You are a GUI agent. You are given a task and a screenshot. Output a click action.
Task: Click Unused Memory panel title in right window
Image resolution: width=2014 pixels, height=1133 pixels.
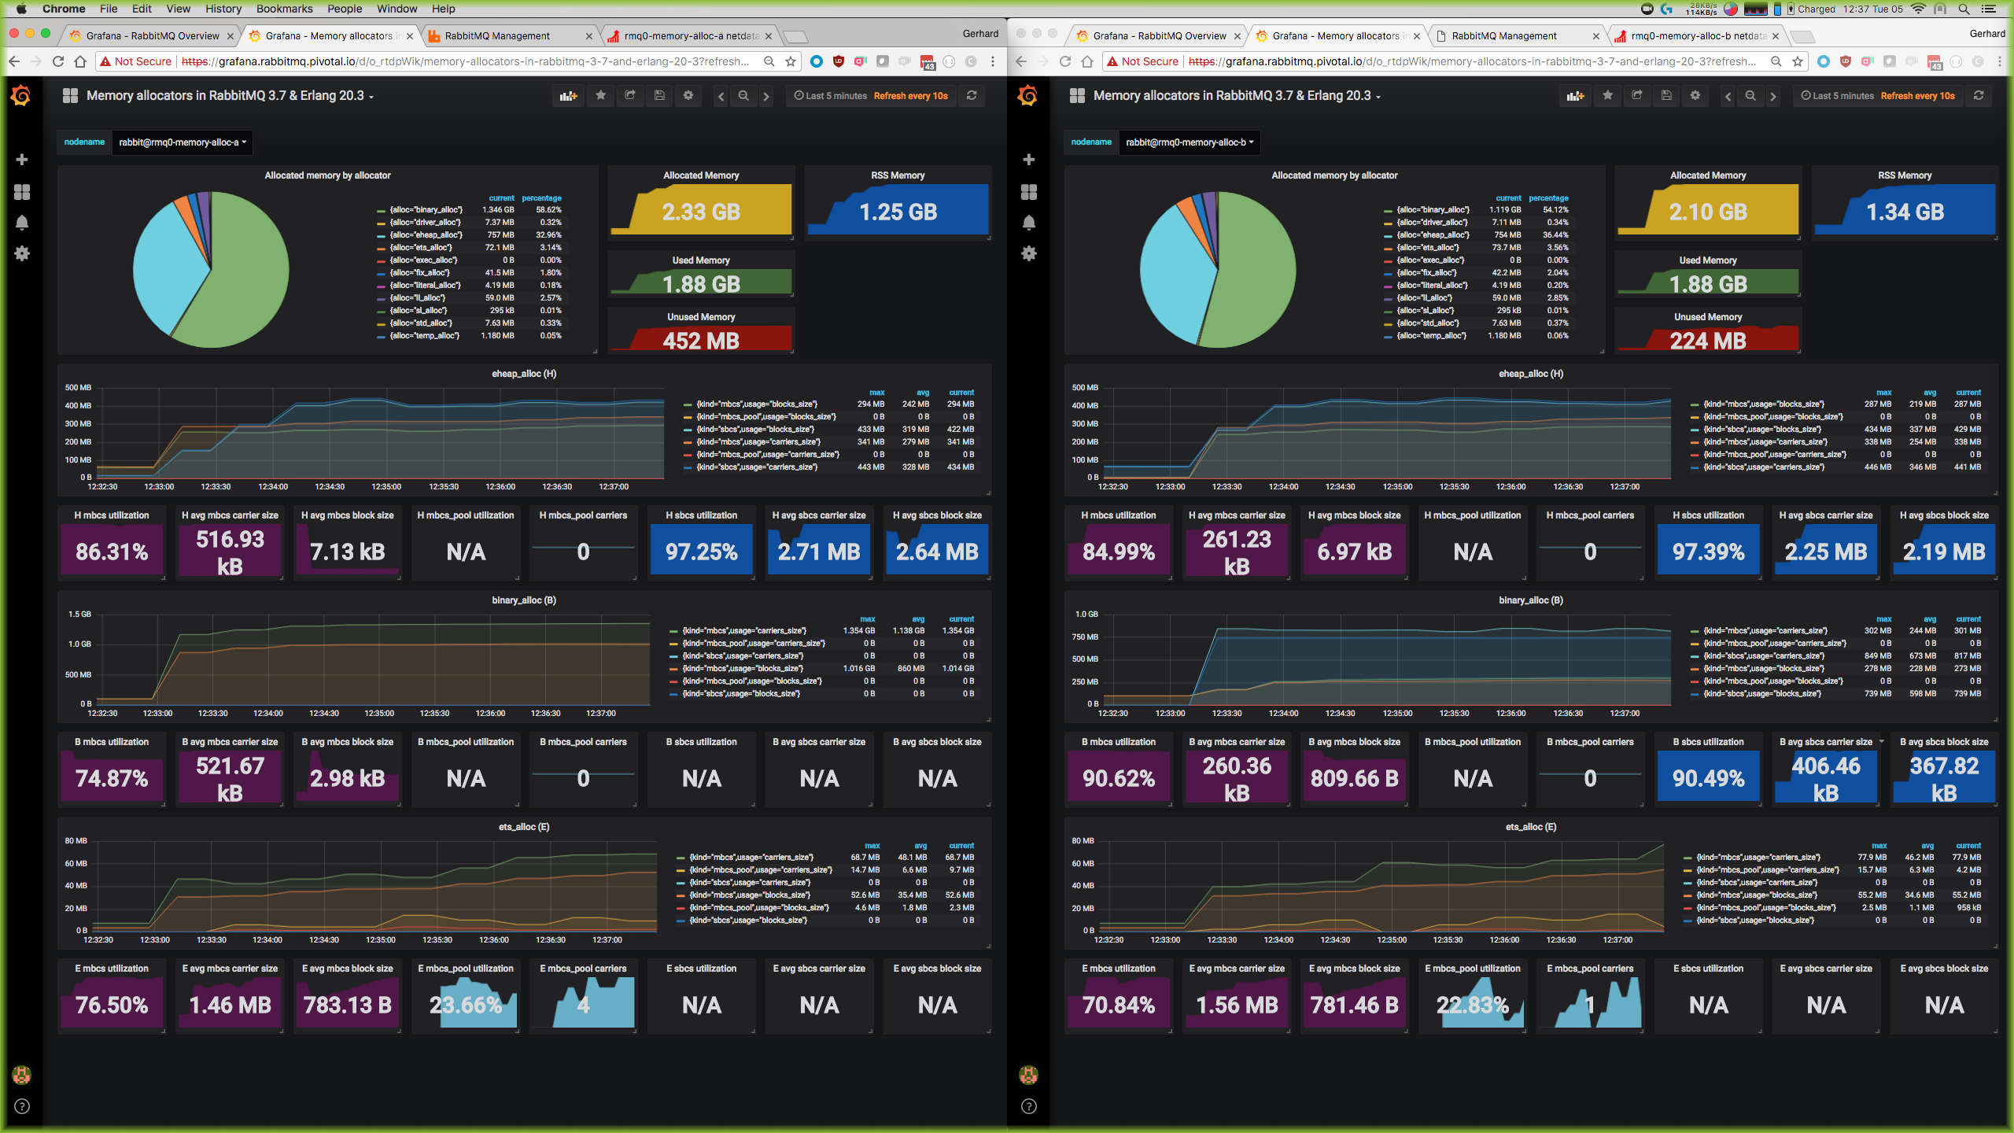[1708, 317]
